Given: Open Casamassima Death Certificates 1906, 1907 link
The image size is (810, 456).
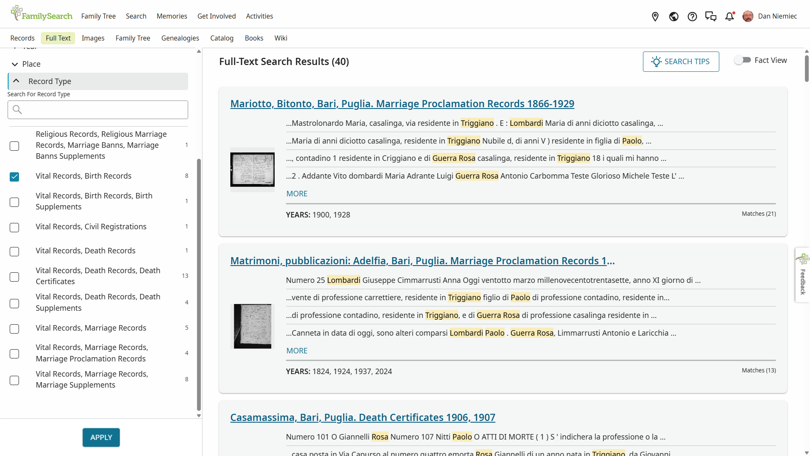Looking at the screenshot, I should click(x=362, y=418).
